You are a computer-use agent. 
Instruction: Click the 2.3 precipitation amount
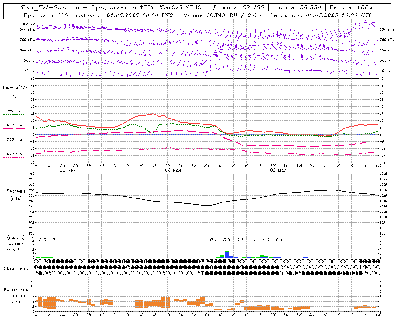[x=227, y=240]
